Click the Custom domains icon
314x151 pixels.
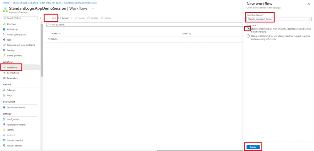pos(4,140)
